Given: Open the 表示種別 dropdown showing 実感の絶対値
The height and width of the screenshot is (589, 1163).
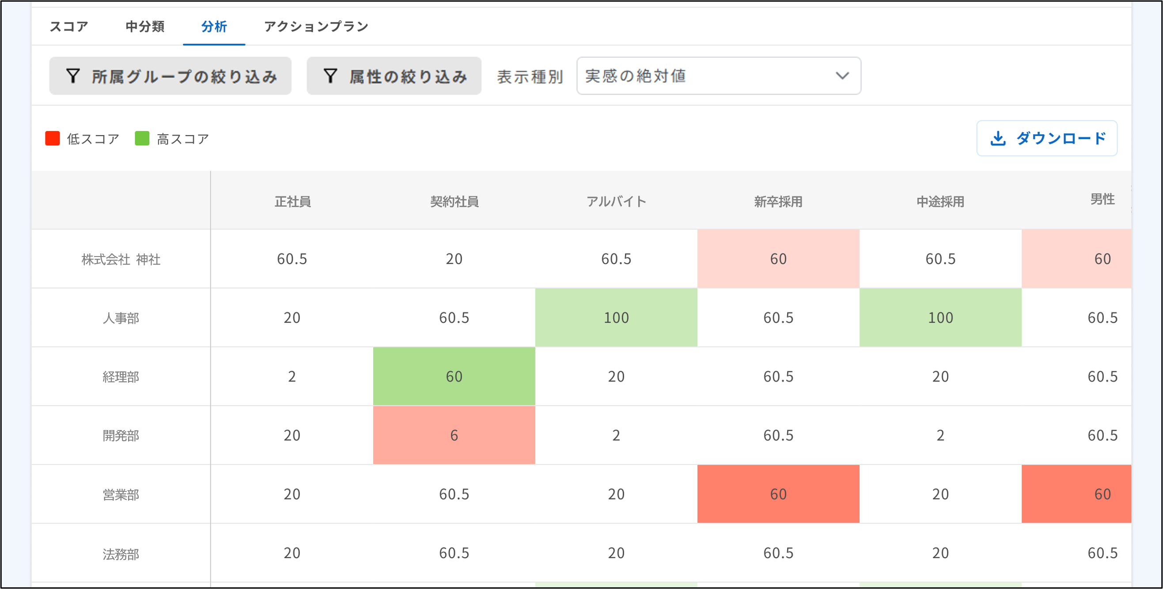Looking at the screenshot, I should coord(718,76).
